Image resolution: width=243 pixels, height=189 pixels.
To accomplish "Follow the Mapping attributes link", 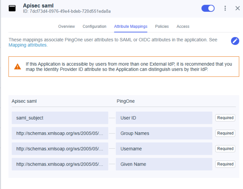I will point(27,45).
